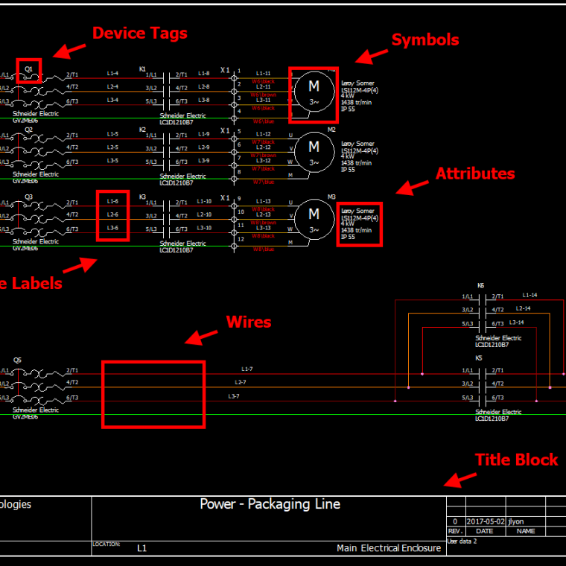The width and height of the screenshot is (566, 566).
Task: Select the 2017-05-02 revision date cell
Action: click(x=484, y=522)
